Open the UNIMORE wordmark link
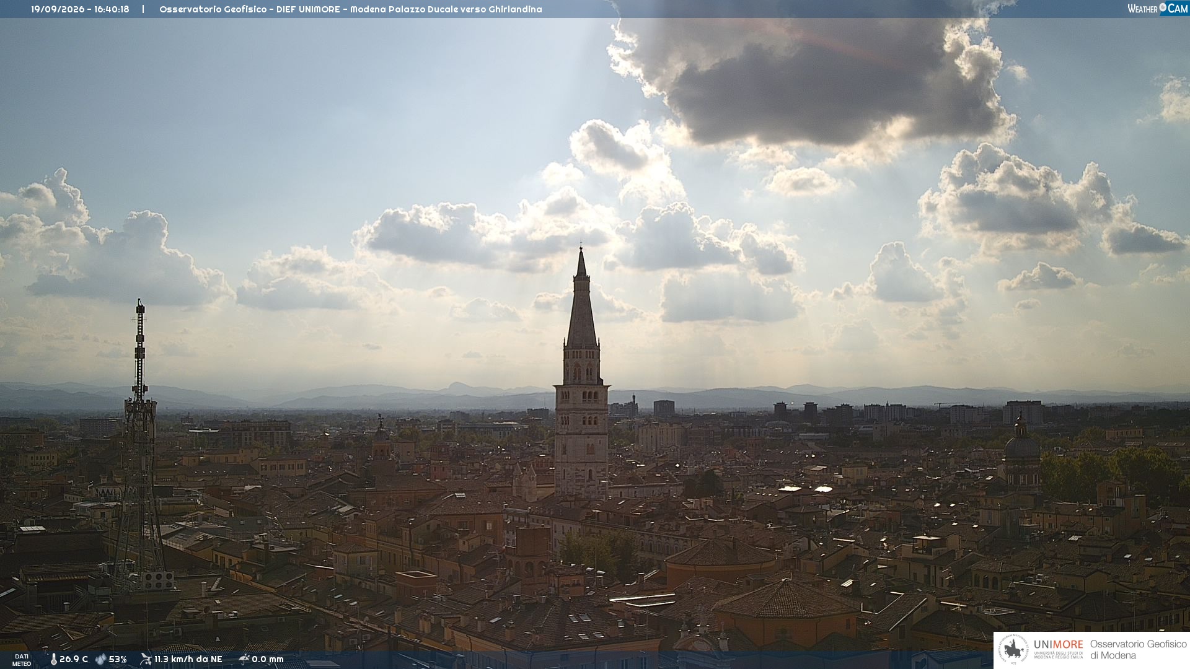Screen dimensions: 1190x669 point(1058,644)
